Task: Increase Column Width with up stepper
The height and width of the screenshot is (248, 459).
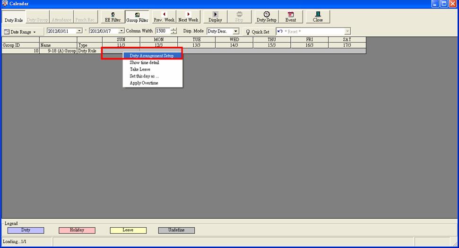Action: click(173, 29)
